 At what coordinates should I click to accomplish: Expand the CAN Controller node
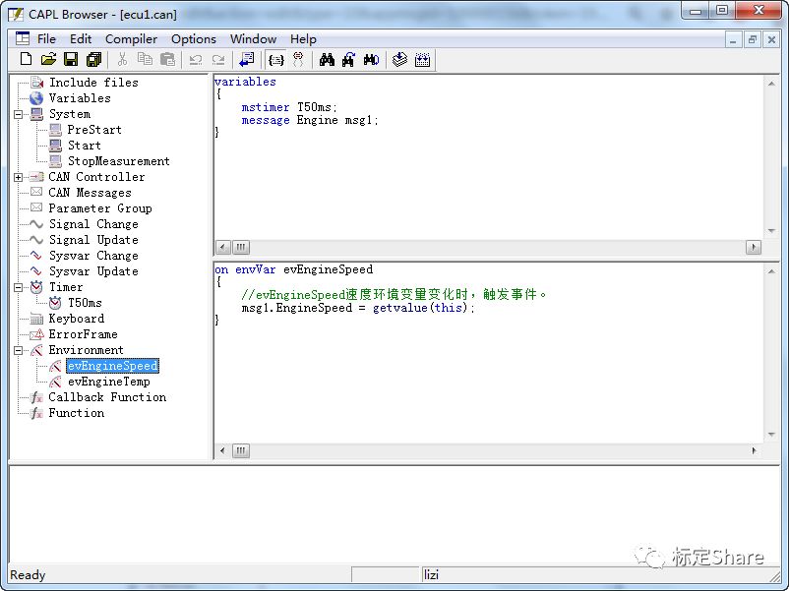pos(18,177)
